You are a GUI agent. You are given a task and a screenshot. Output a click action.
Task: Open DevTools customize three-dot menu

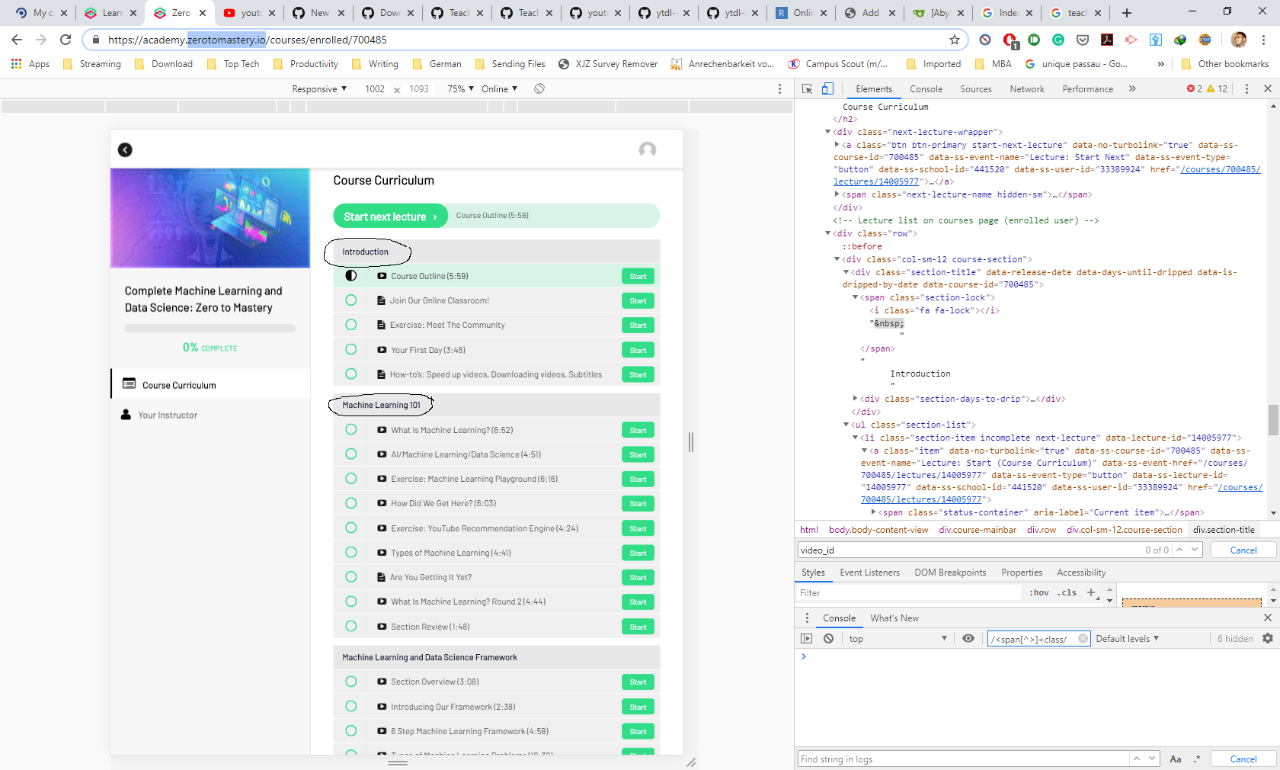coord(1246,89)
